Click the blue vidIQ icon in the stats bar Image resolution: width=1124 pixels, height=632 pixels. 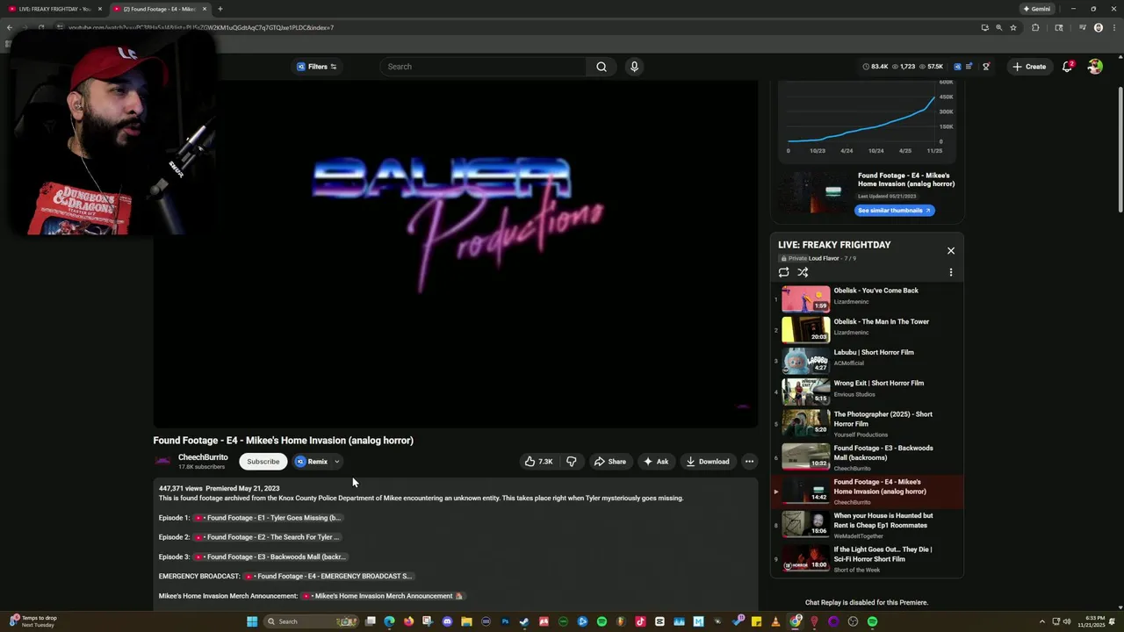click(x=957, y=67)
